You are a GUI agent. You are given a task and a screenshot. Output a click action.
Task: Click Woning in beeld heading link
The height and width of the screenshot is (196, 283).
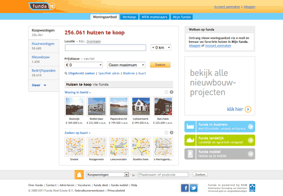pos(78,92)
